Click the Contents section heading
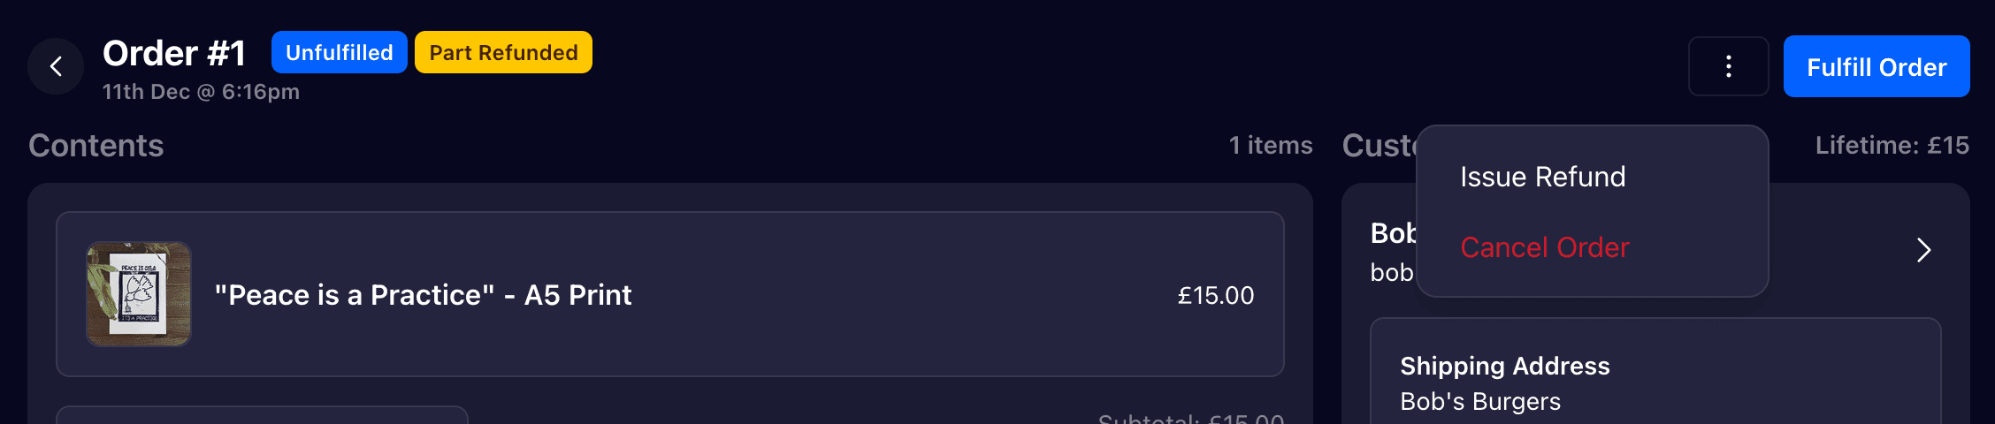The image size is (1995, 424). pyautogui.click(x=96, y=145)
